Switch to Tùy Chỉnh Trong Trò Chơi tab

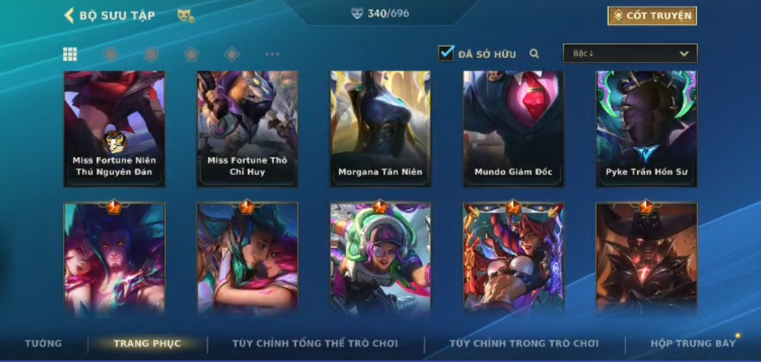pyautogui.click(x=524, y=344)
